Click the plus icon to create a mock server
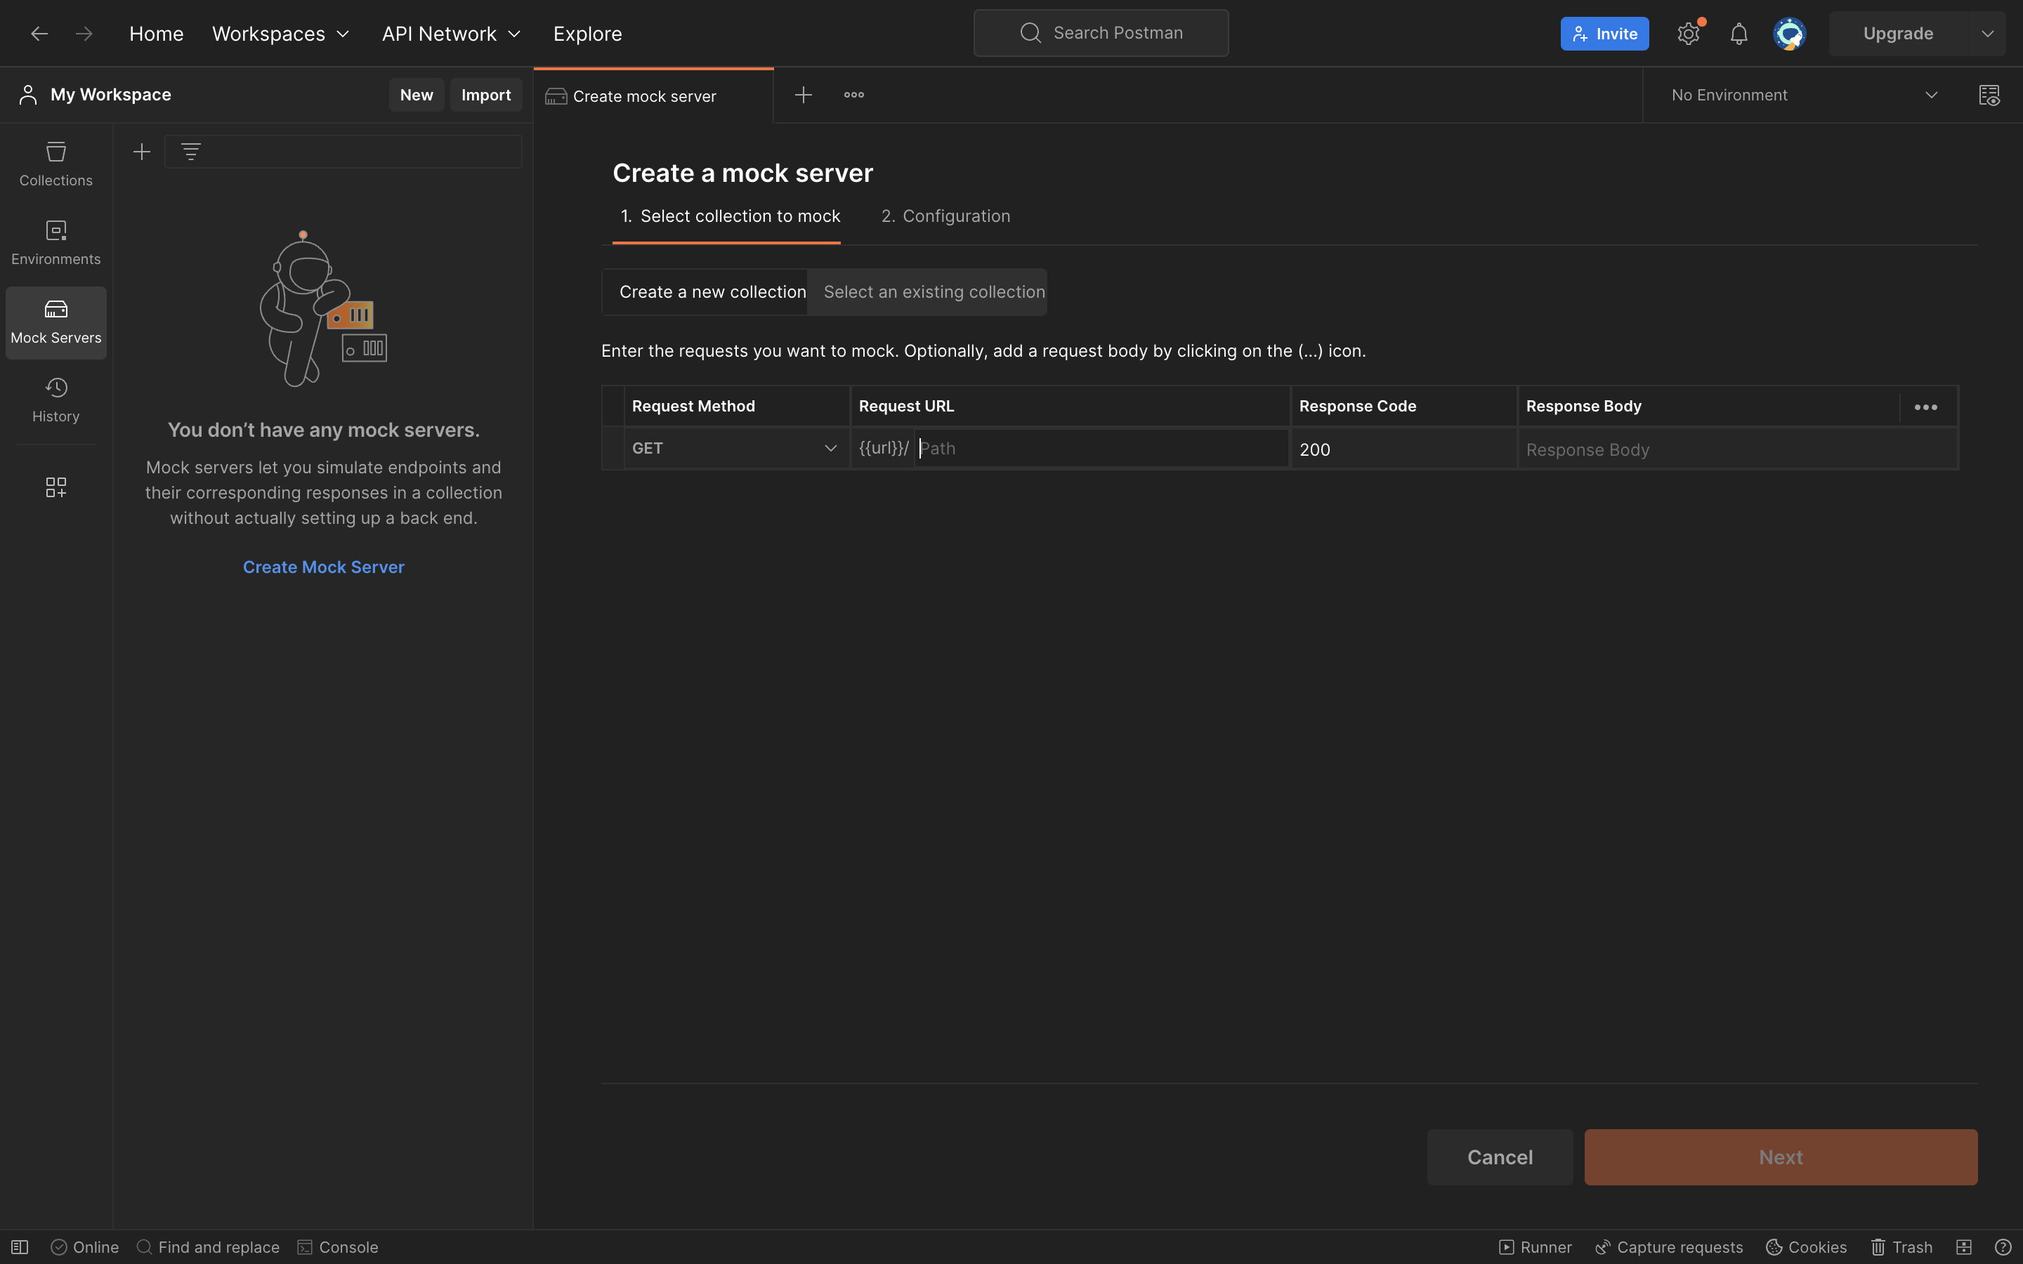Viewport: 2023px width, 1264px height. pos(142,151)
